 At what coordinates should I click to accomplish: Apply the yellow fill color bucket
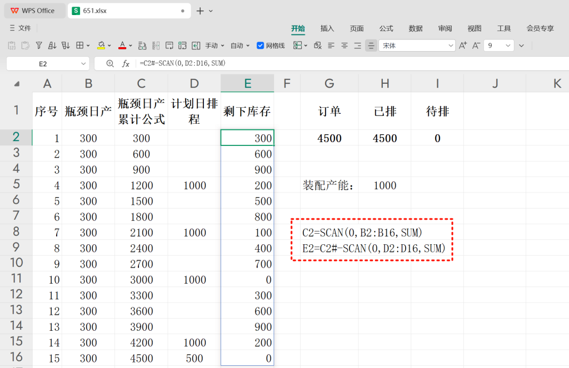pos(101,46)
